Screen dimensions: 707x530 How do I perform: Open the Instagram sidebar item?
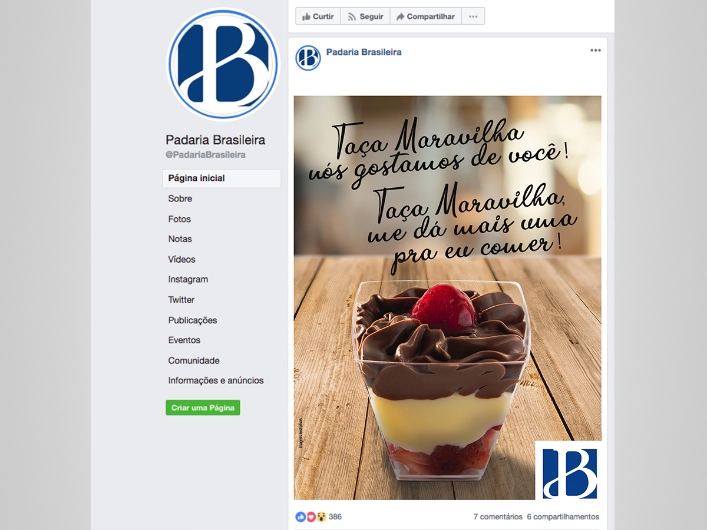(188, 280)
